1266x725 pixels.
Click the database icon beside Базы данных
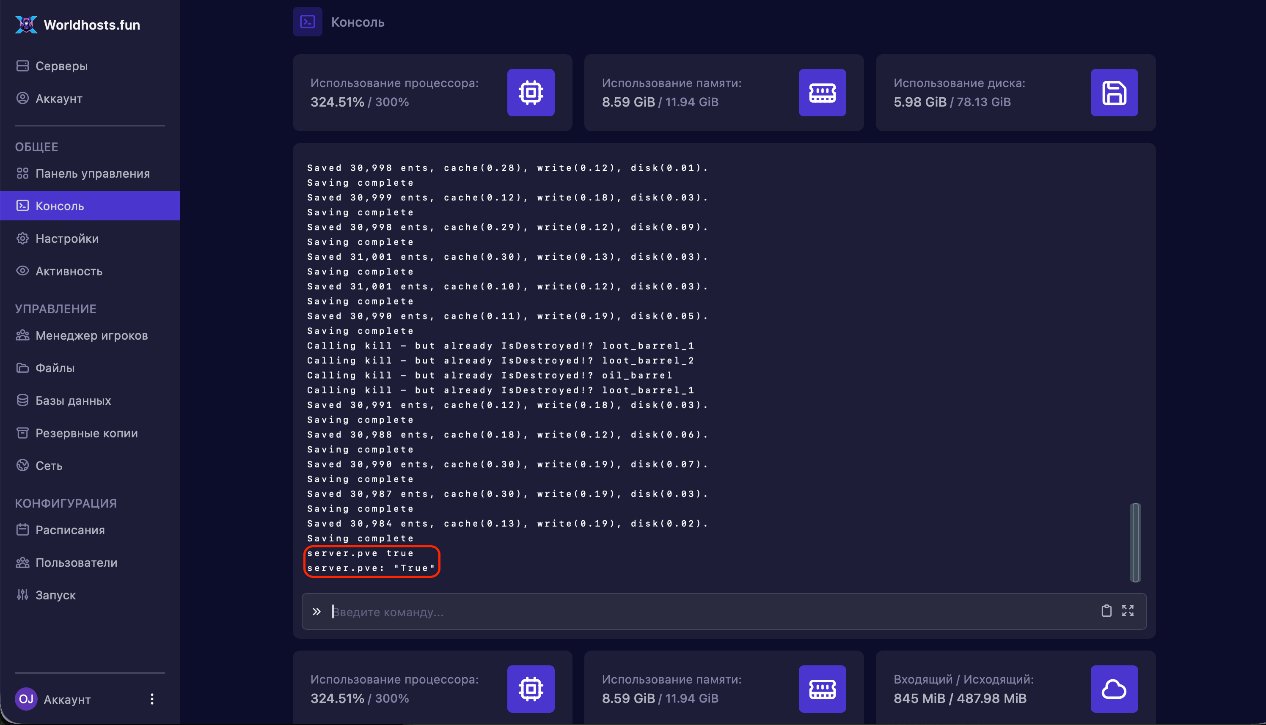(x=22, y=400)
